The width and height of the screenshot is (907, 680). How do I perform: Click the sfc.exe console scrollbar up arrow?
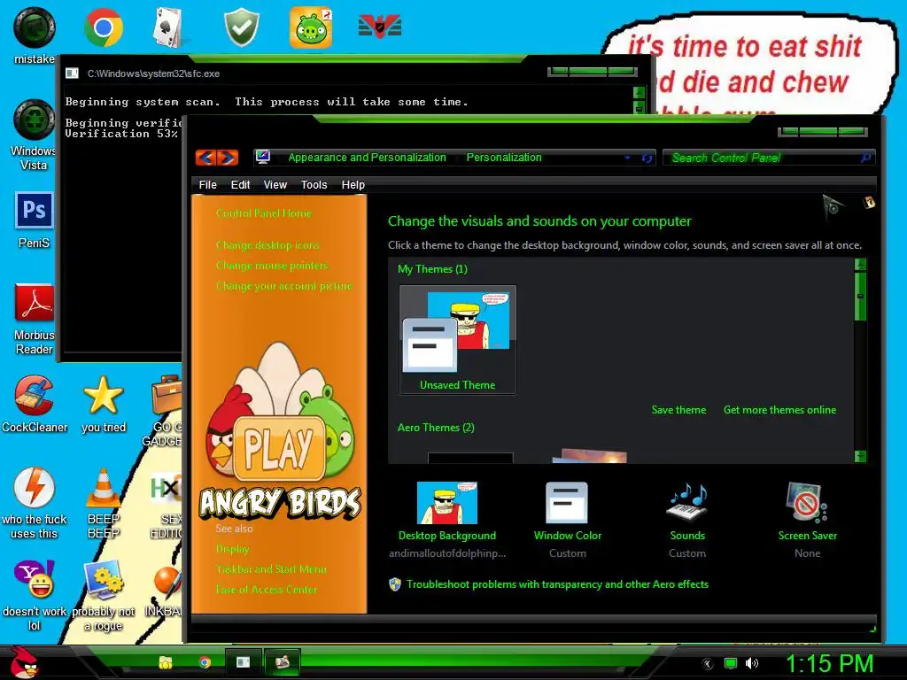640,92
